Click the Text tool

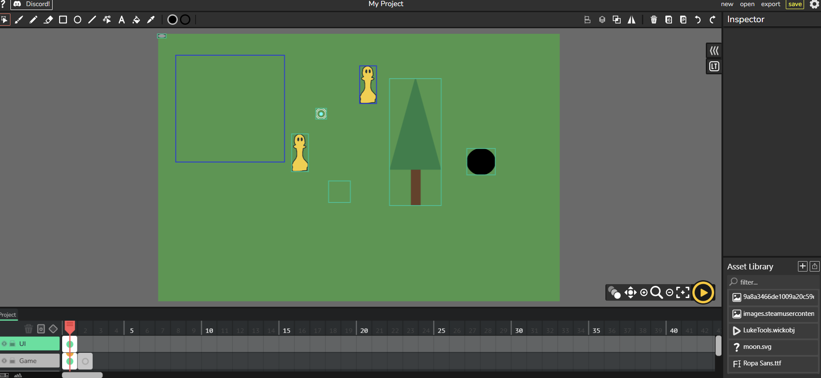click(122, 20)
